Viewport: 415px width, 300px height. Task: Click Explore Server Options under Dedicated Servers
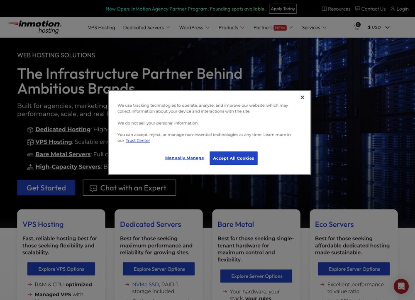[x=159, y=269]
